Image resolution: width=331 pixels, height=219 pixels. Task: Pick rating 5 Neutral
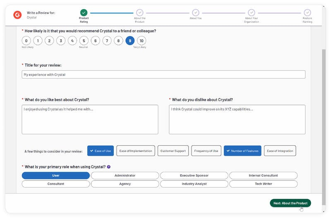[x=84, y=41]
